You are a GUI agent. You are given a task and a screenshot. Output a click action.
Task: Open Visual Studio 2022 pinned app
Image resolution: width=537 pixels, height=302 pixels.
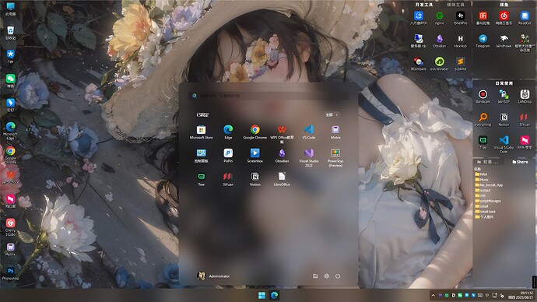coord(308,157)
